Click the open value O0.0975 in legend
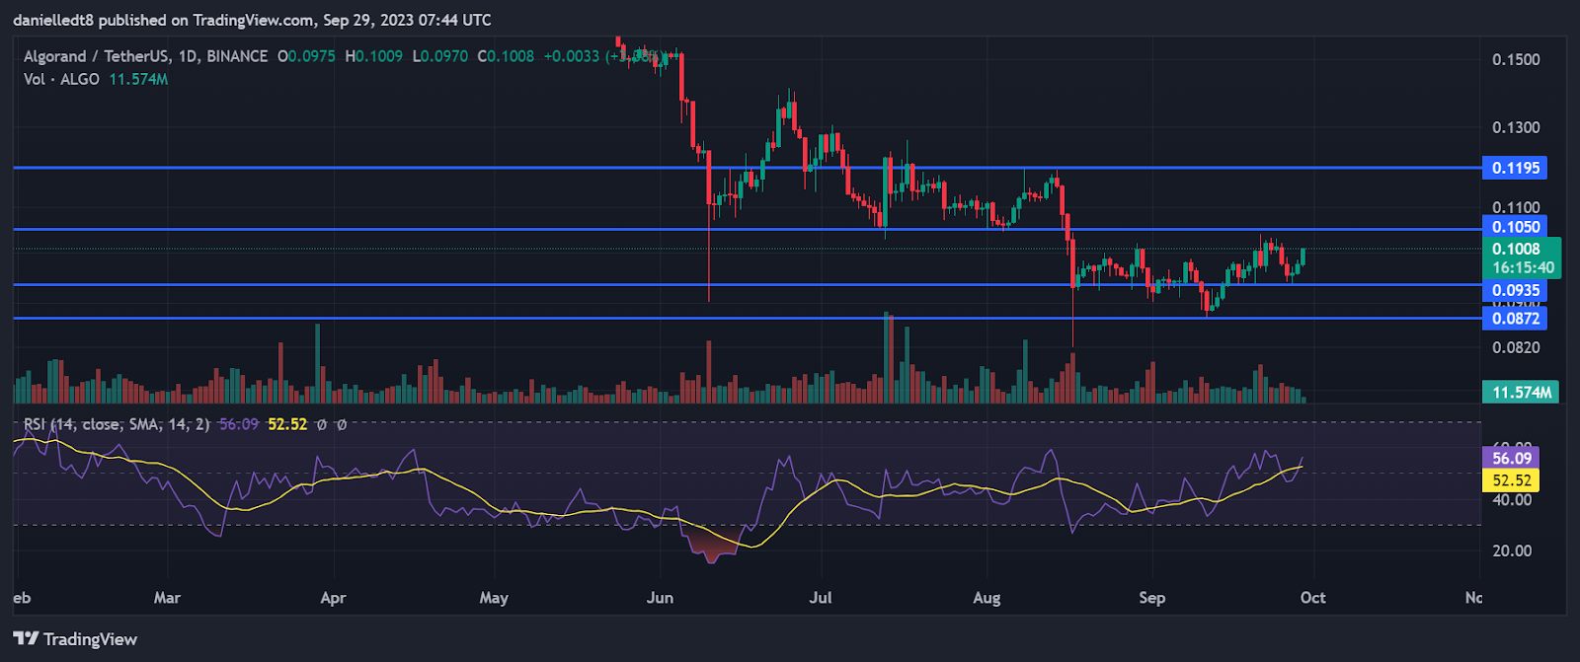The width and height of the screenshot is (1580, 662). (x=306, y=56)
